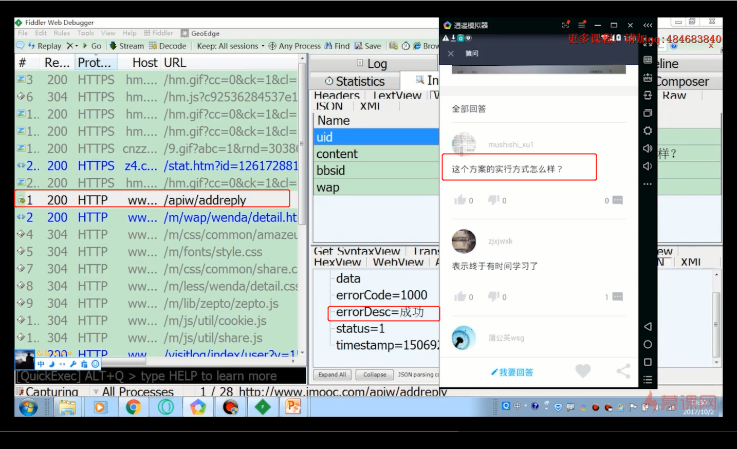Open comments on the zjxjwxk answer
737x449 pixels.
click(617, 297)
